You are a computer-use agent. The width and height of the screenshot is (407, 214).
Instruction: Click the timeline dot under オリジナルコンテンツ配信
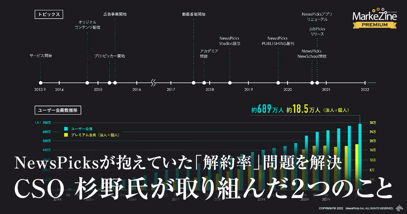[x=87, y=83]
